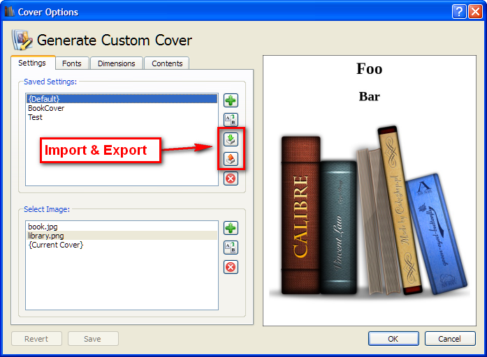Click the help question mark in the title bar

459,12
